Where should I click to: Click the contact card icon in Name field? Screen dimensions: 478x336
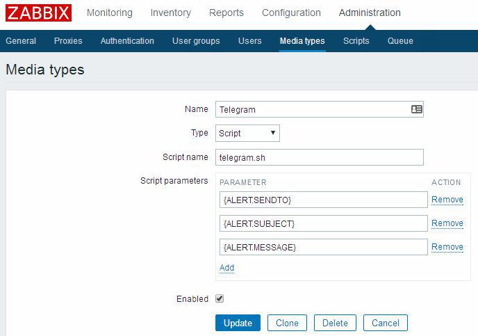[x=416, y=109]
